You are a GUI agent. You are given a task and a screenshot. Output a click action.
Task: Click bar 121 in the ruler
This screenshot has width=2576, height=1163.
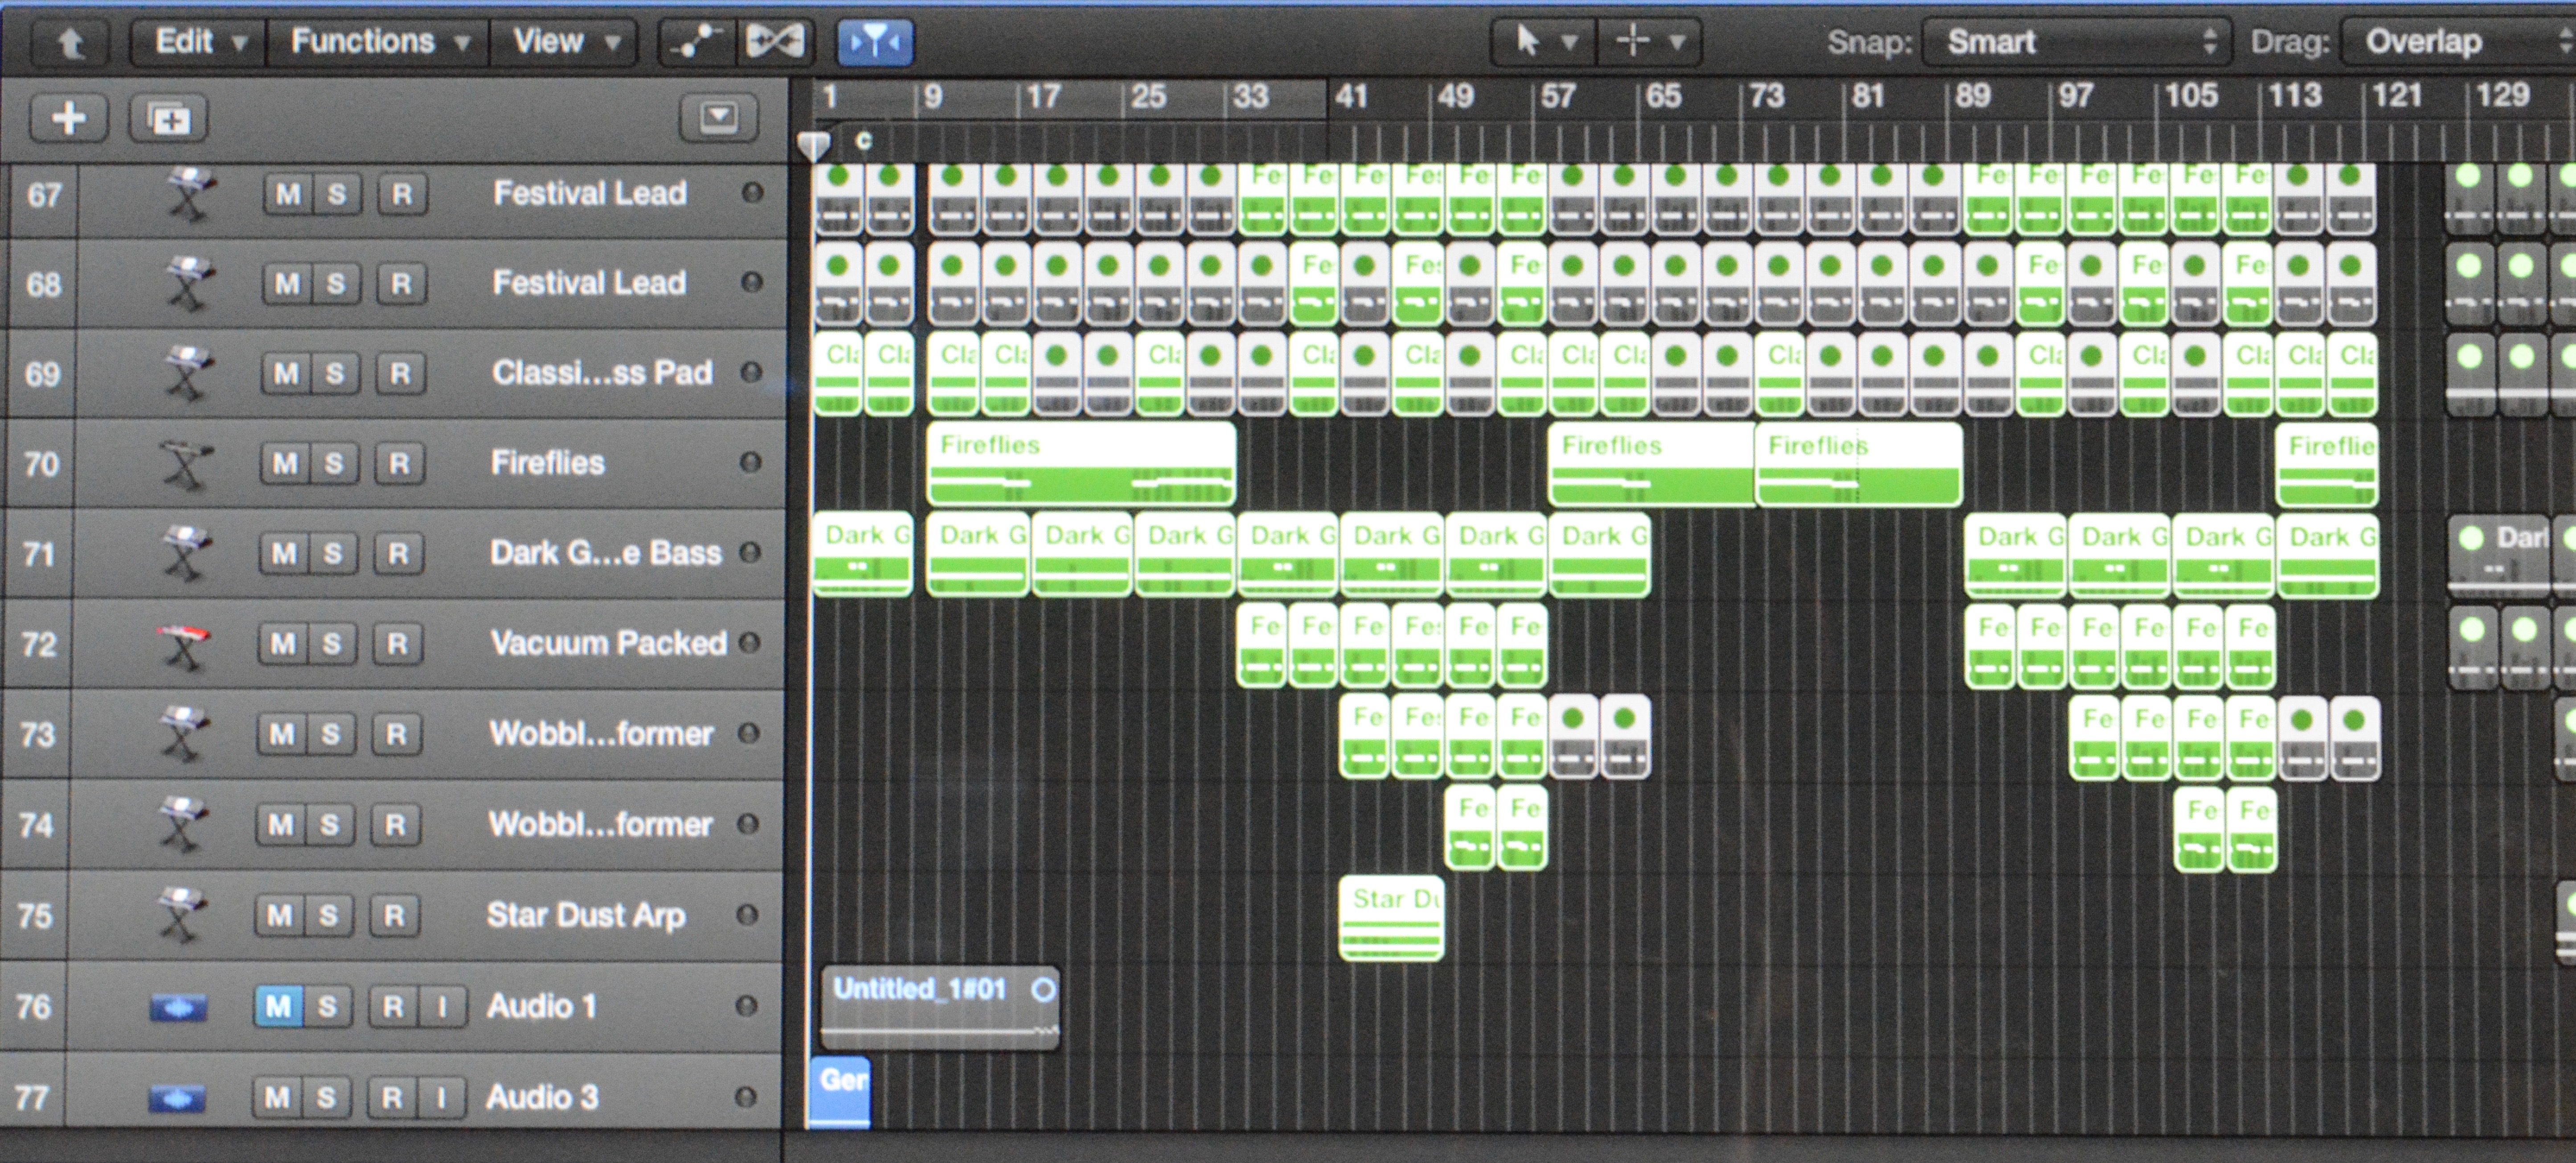(x=2397, y=96)
